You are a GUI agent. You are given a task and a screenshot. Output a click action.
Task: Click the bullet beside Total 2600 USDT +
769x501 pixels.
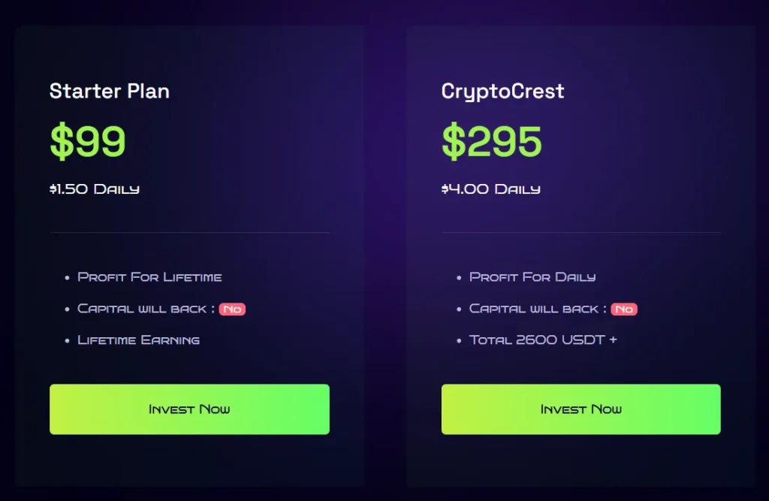pos(460,341)
